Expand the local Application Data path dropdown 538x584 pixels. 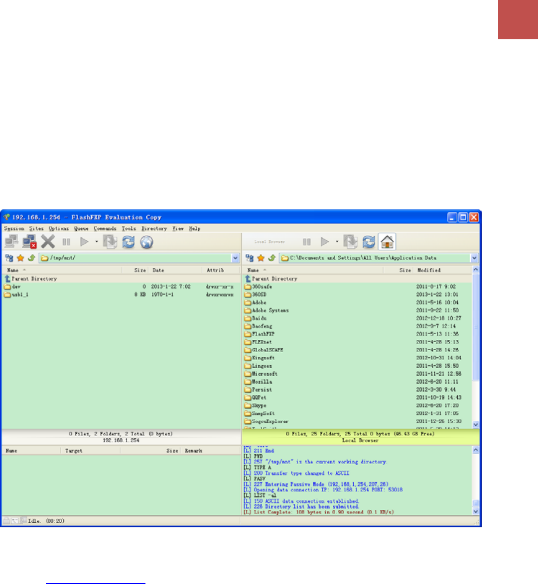pos(474,258)
